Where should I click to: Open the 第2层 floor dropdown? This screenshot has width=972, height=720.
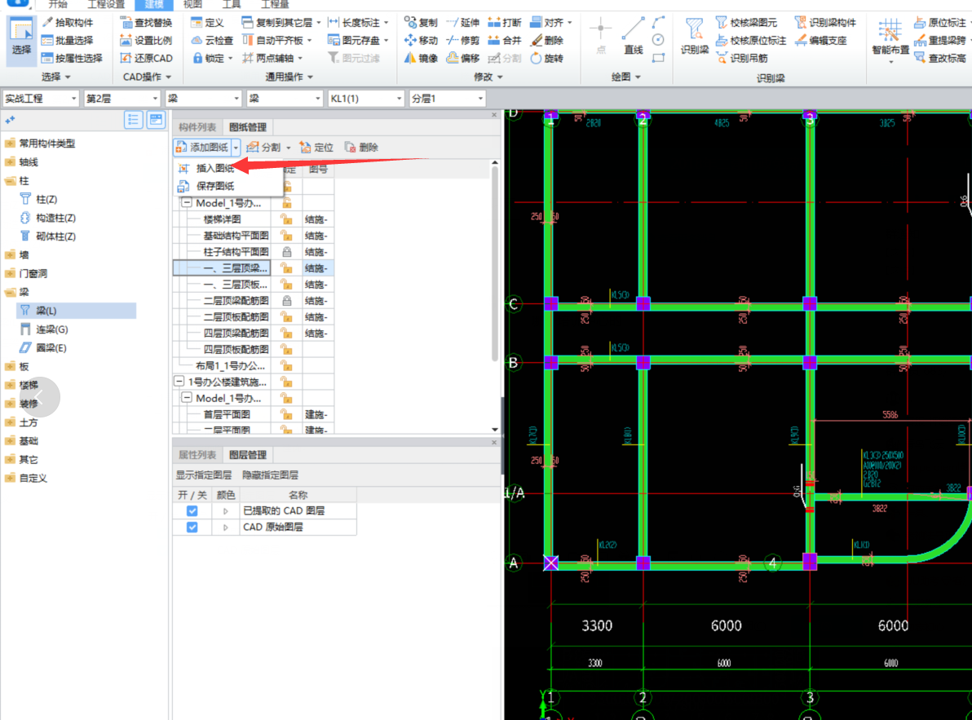[122, 99]
